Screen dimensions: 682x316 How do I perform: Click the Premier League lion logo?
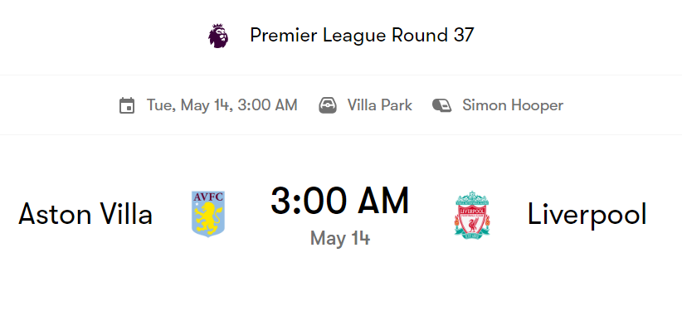click(x=218, y=36)
